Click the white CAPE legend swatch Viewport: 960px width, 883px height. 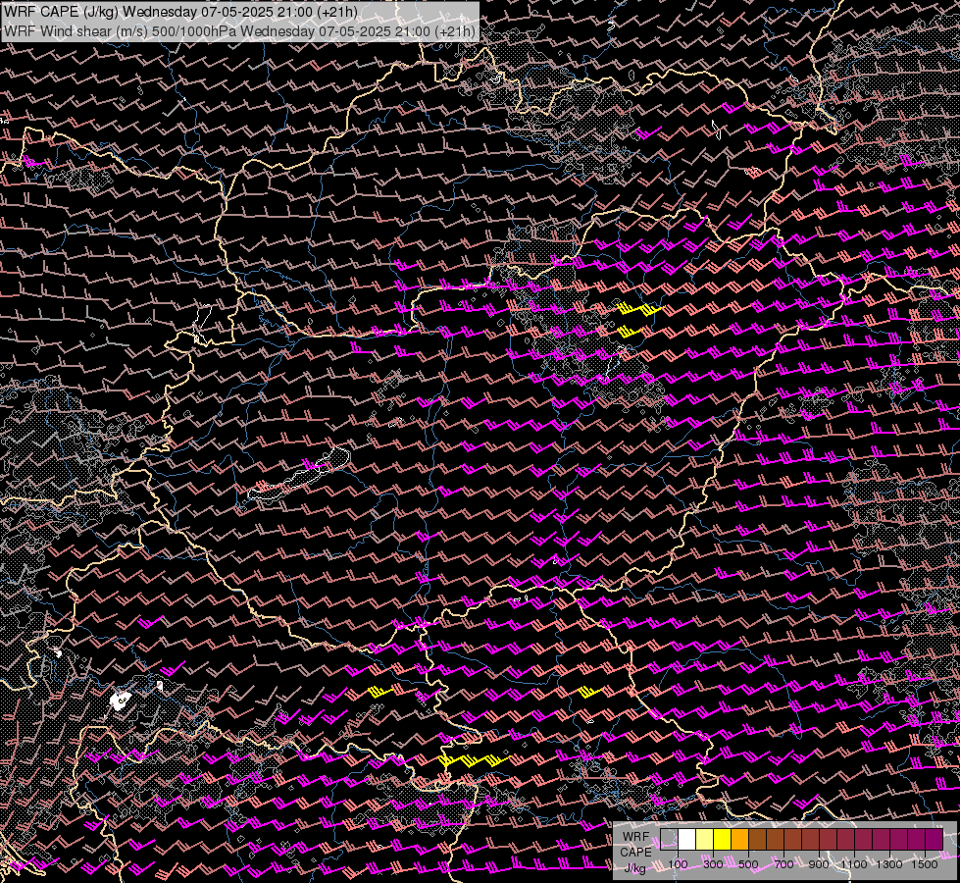click(x=687, y=840)
